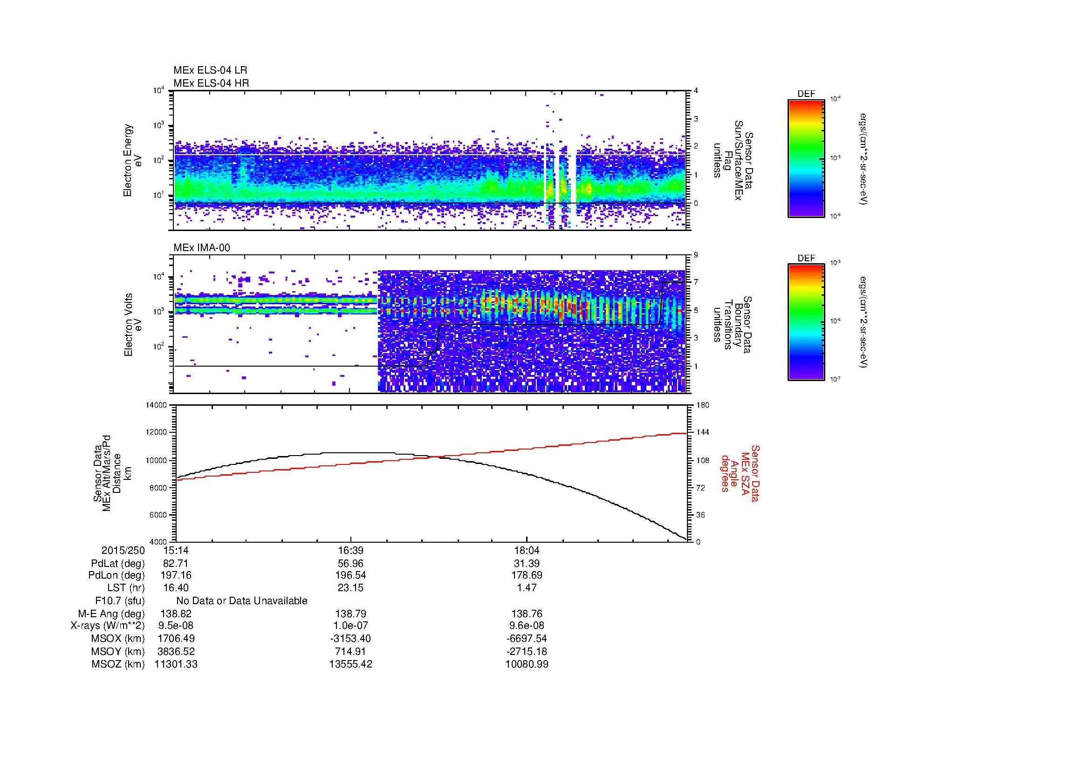The image size is (1090, 770).
Task: Click the '2015/250' date label
Action: 123,550
